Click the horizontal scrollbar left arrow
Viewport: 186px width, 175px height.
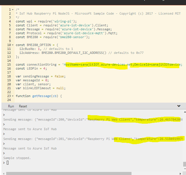point(4,174)
